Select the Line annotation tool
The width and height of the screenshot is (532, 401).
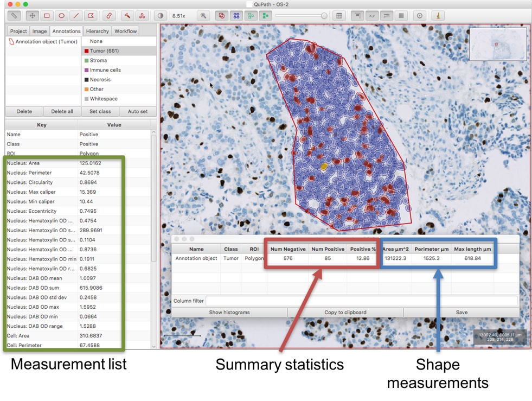(x=76, y=16)
